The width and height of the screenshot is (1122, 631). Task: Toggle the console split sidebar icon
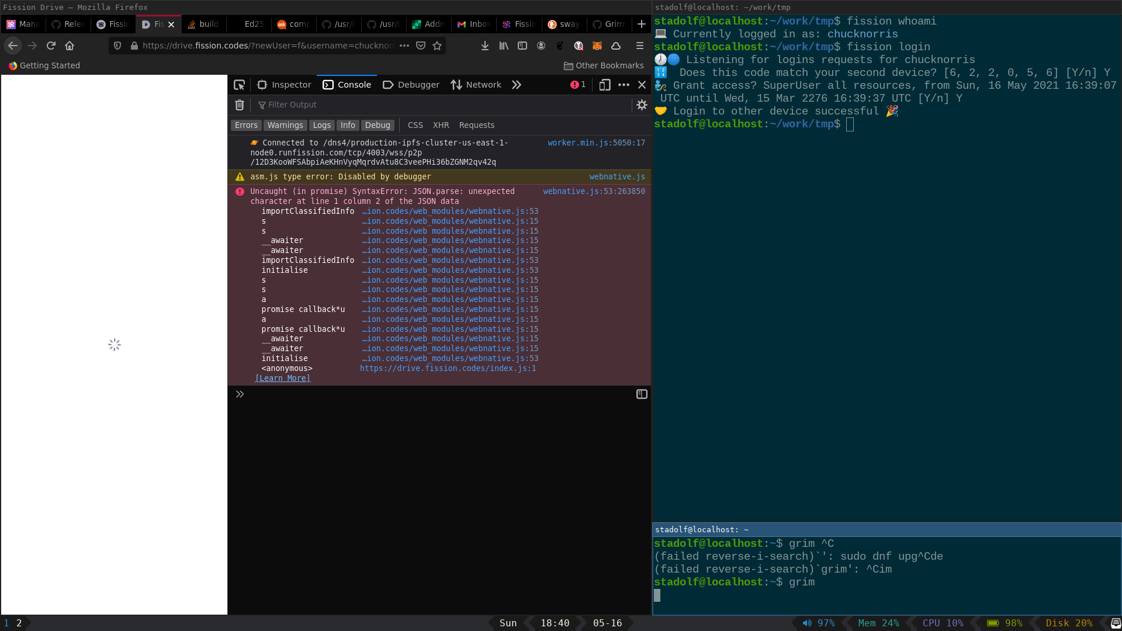pos(642,394)
